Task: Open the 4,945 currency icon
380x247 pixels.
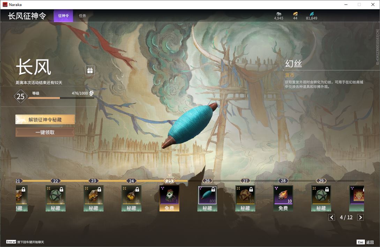Action: [x=279, y=14]
